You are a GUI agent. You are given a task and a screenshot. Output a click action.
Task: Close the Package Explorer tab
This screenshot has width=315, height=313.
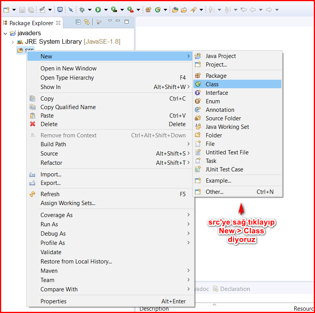tap(58, 23)
